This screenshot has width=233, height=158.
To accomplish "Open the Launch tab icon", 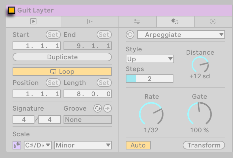I will click(90, 22).
